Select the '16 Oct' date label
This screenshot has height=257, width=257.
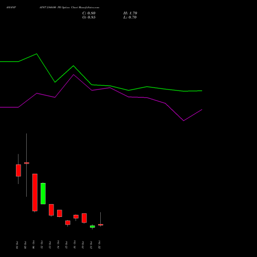click(75, 245)
